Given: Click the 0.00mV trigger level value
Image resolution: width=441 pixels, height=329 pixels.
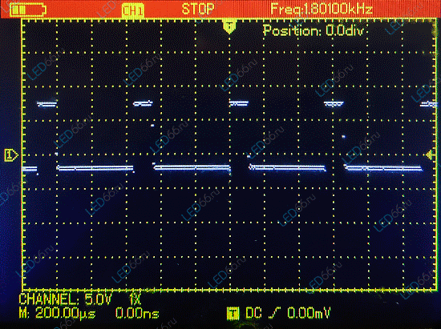Looking at the screenshot, I should 309,313.
